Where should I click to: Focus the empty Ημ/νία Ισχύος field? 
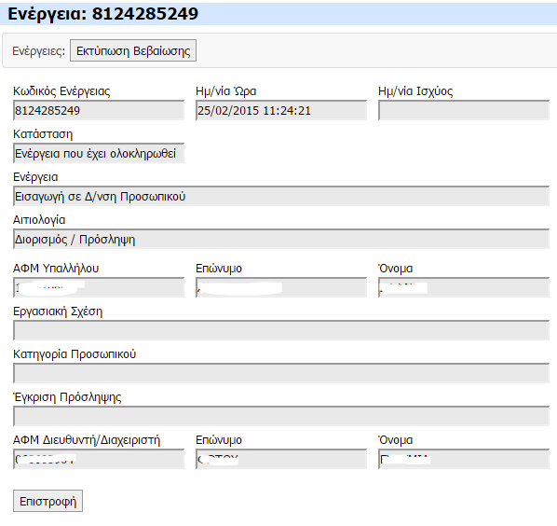point(464,110)
